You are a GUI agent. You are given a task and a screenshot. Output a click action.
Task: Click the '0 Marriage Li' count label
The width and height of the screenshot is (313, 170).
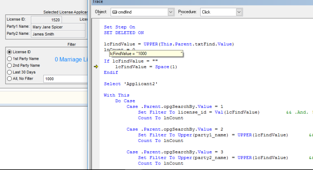71,59
